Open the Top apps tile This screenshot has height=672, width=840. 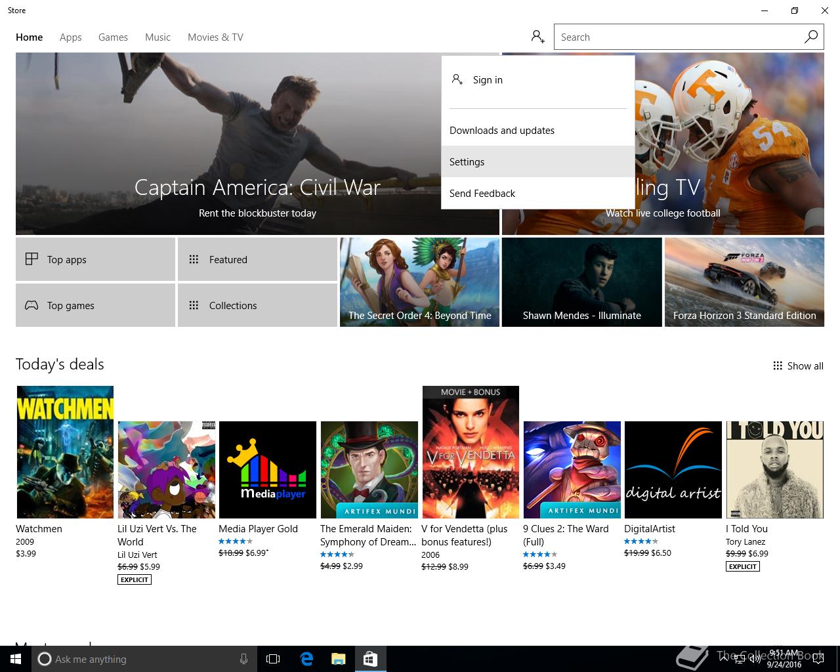point(95,259)
